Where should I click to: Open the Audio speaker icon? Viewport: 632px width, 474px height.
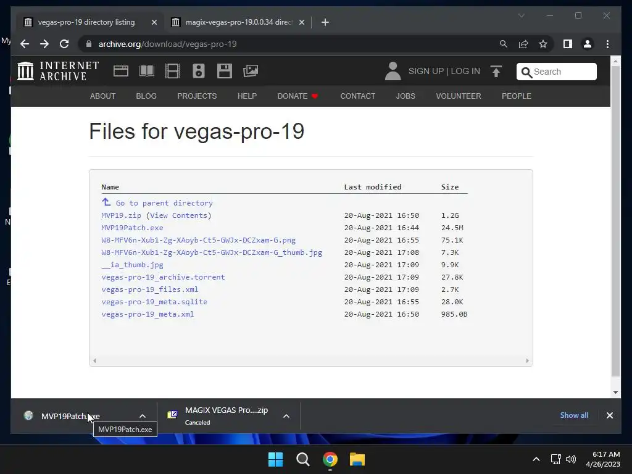(198, 71)
